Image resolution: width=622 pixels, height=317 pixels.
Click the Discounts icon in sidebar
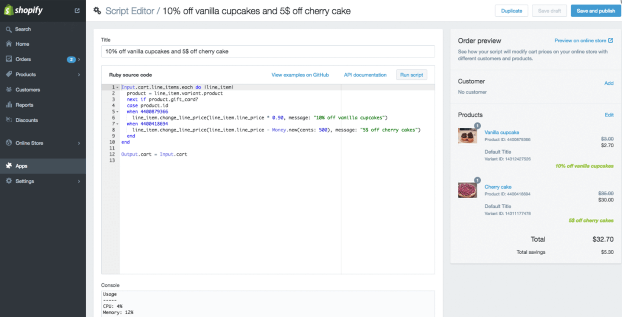pyautogui.click(x=9, y=120)
